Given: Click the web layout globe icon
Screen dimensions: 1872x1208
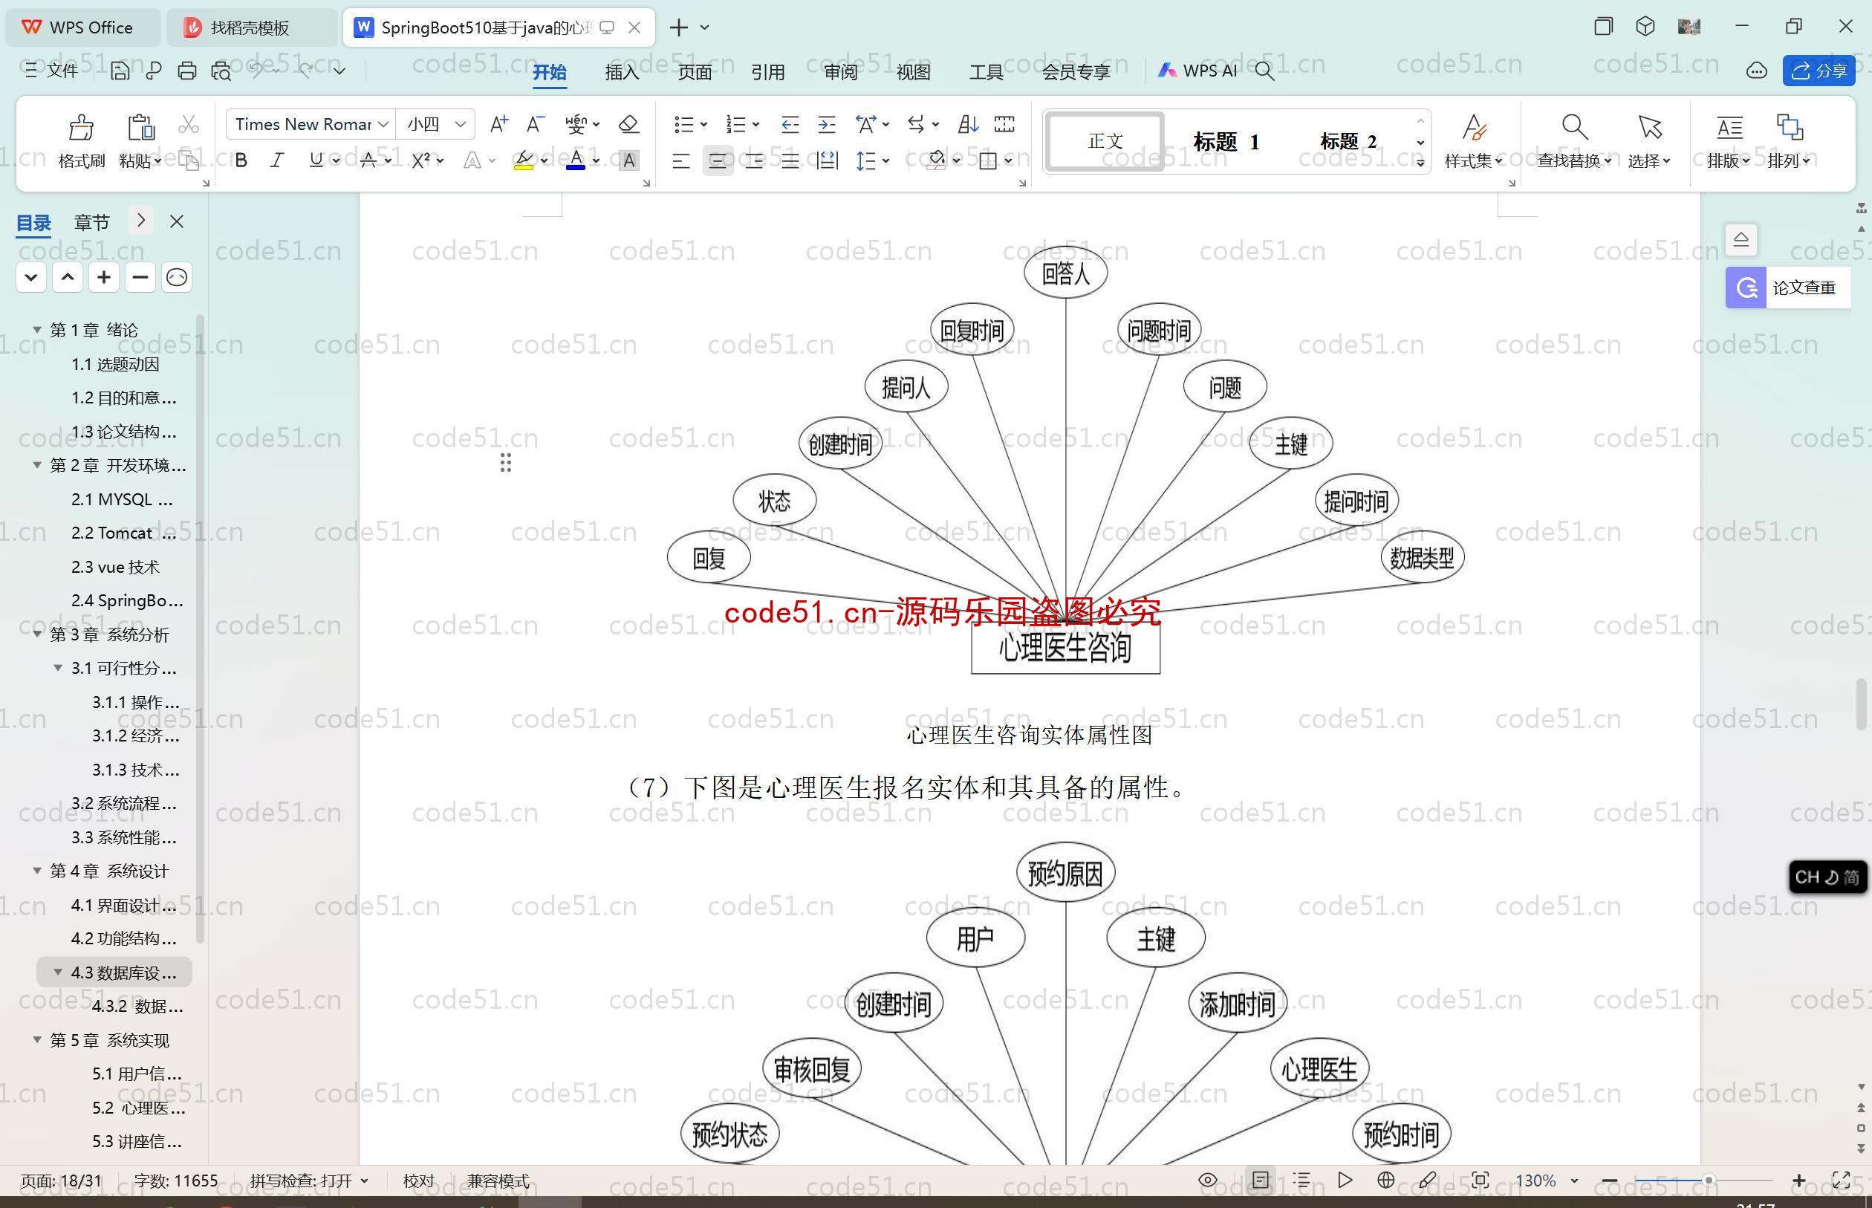Looking at the screenshot, I should [1385, 1180].
